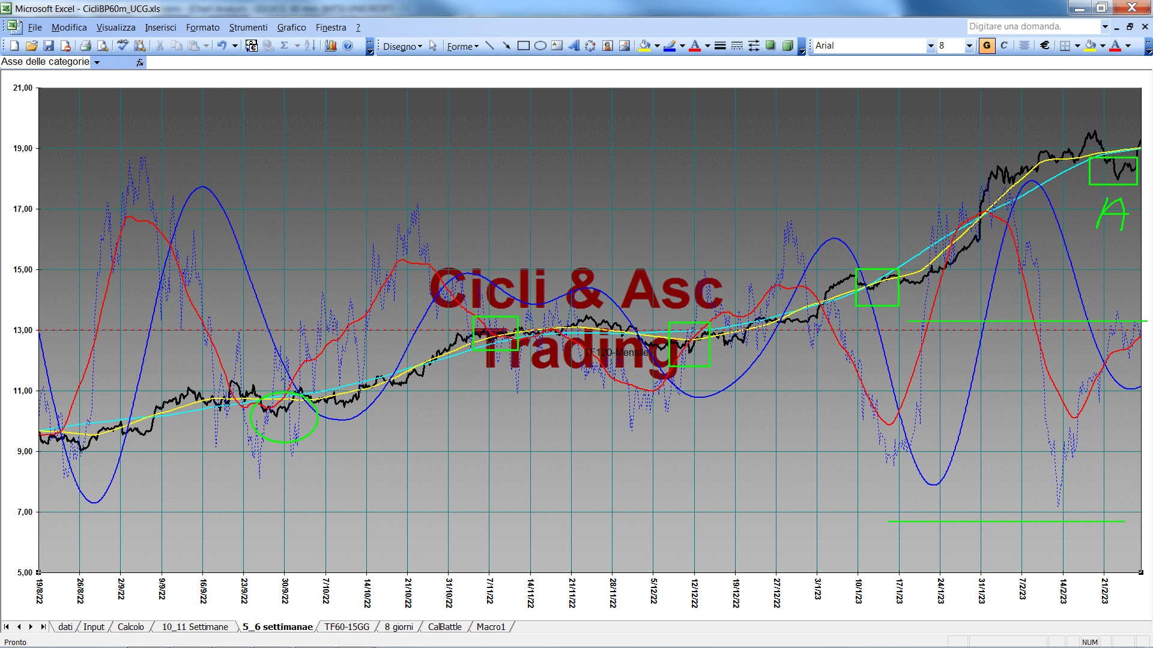The width and height of the screenshot is (1153, 648).
Task: Open the Grafico menu
Action: (x=291, y=28)
